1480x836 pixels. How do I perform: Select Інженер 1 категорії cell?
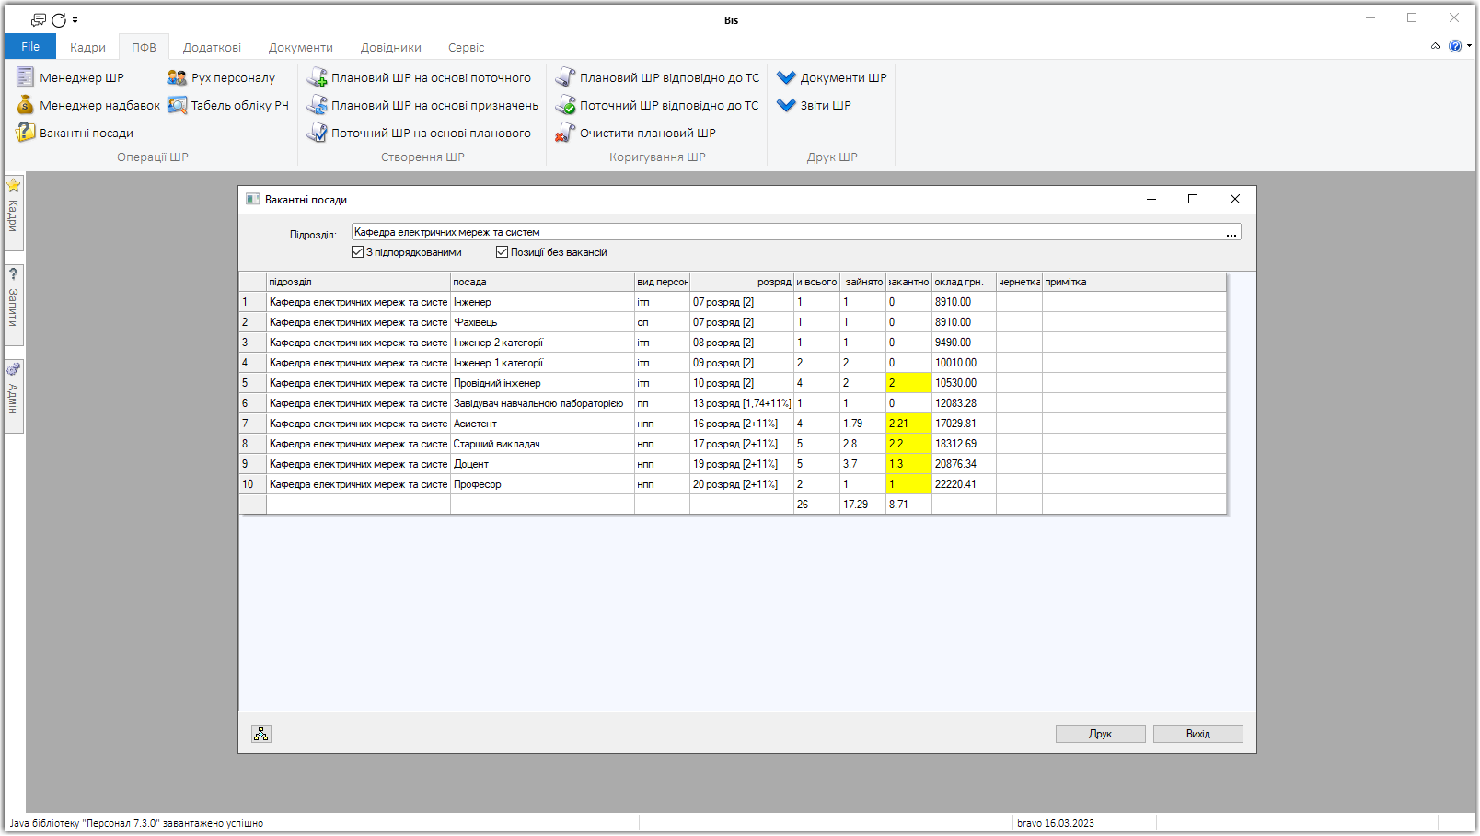(542, 363)
